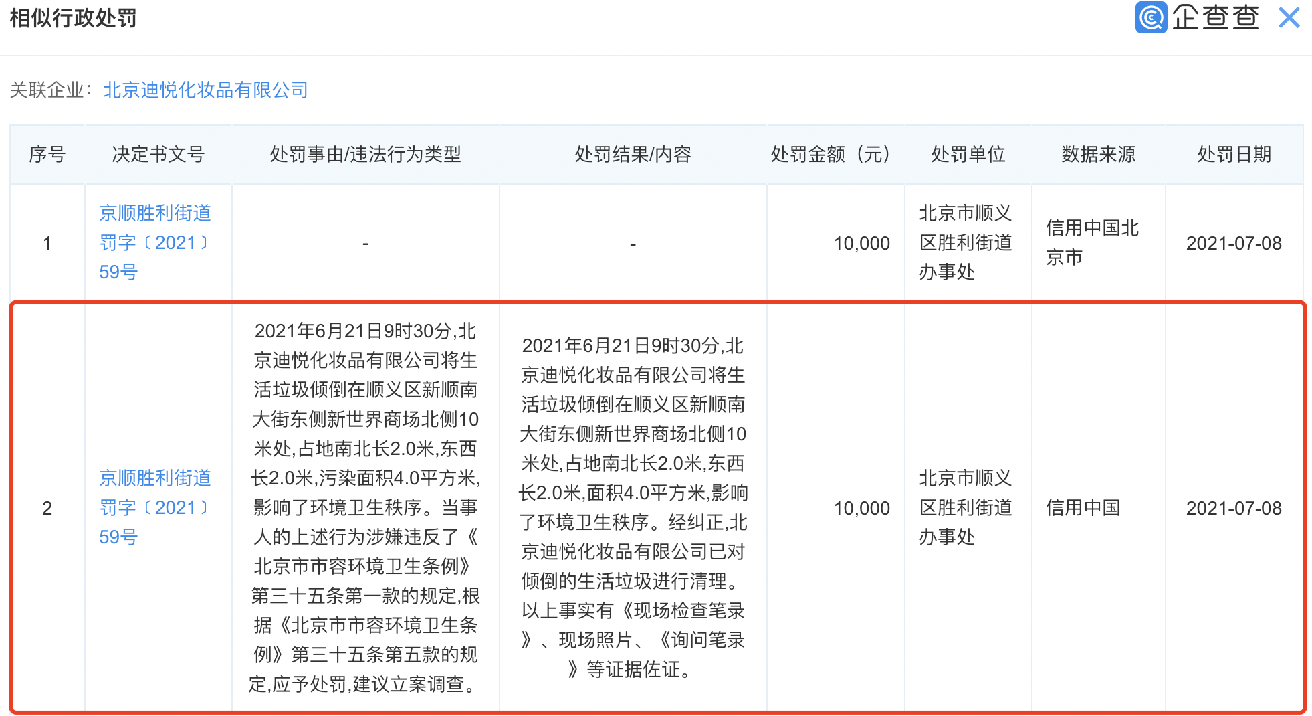Click the 数据来源 column header
1312x716 pixels.
pyautogui.click(x=1098, y=155)
